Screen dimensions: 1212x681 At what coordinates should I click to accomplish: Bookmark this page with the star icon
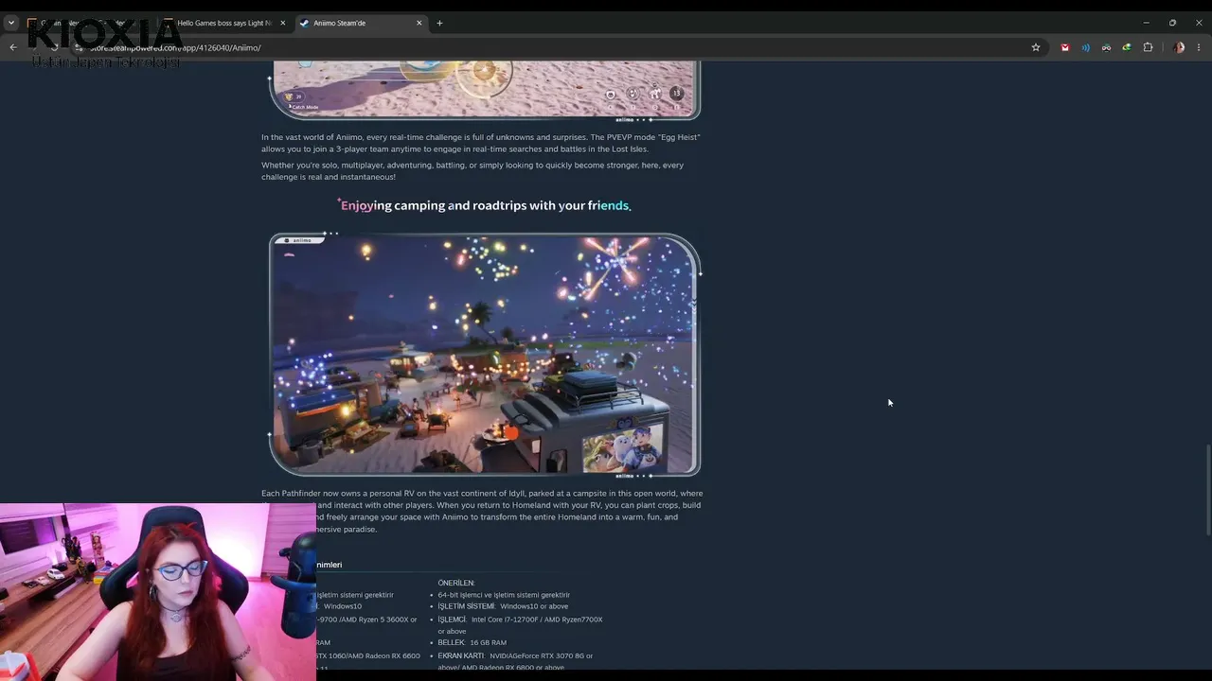[1036, 47]
